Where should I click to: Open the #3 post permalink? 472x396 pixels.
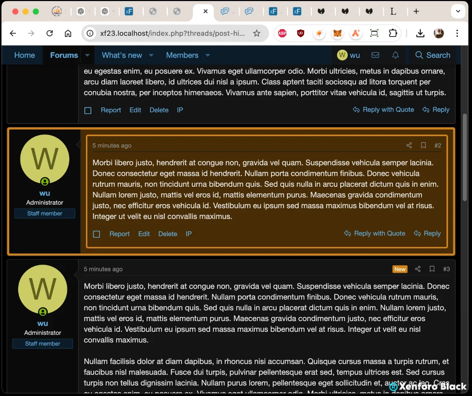tap(447, 269)
